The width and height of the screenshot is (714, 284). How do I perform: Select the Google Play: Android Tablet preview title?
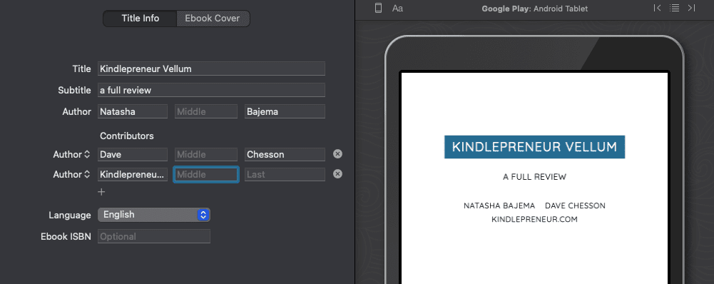[534, 9]
